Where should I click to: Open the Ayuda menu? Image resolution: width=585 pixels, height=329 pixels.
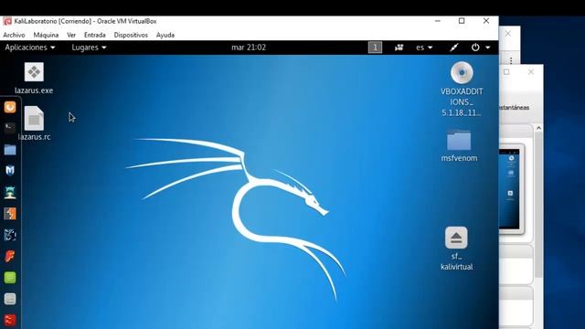[x=165, y=35]
